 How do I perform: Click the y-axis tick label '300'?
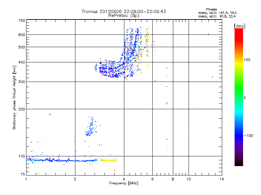[22, 82]
